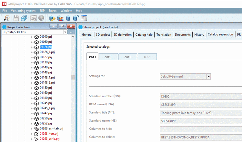The height and width of the screenshot is (142, 242).
Task: Expand the 01148.prj tree node
Action: [31, 73]
